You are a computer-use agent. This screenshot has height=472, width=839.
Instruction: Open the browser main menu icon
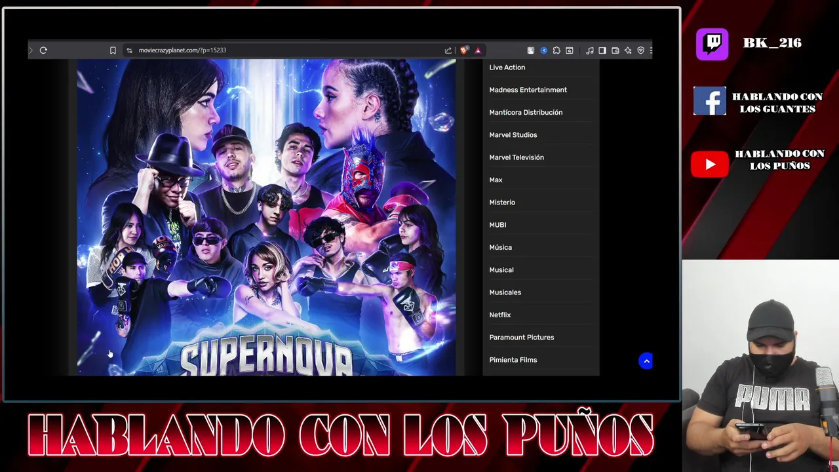[650, 50]
